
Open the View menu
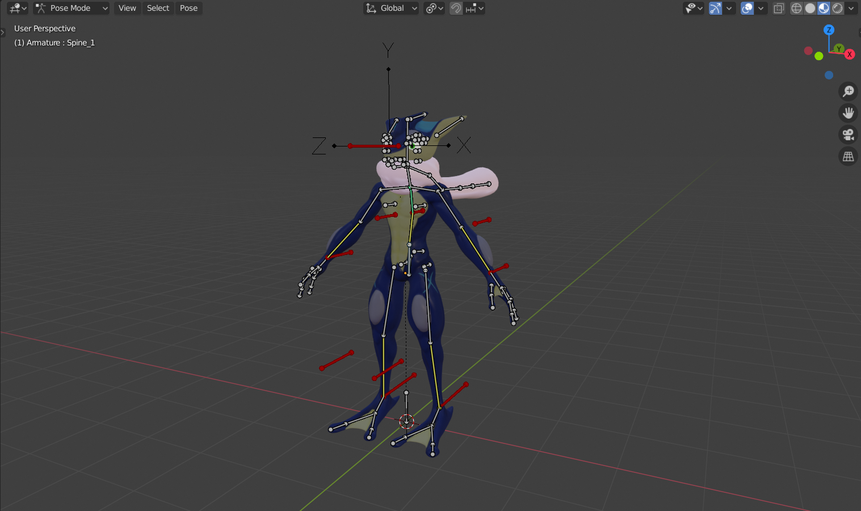point(127,8)
